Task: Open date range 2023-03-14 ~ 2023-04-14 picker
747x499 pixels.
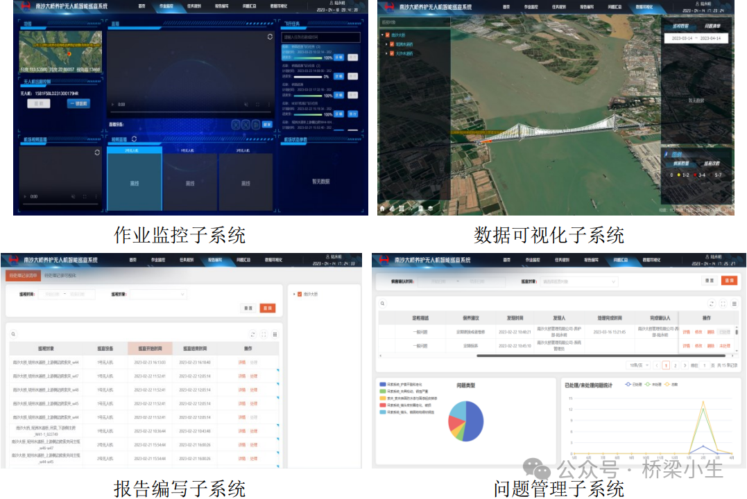Action: click(x=696, y=38)
